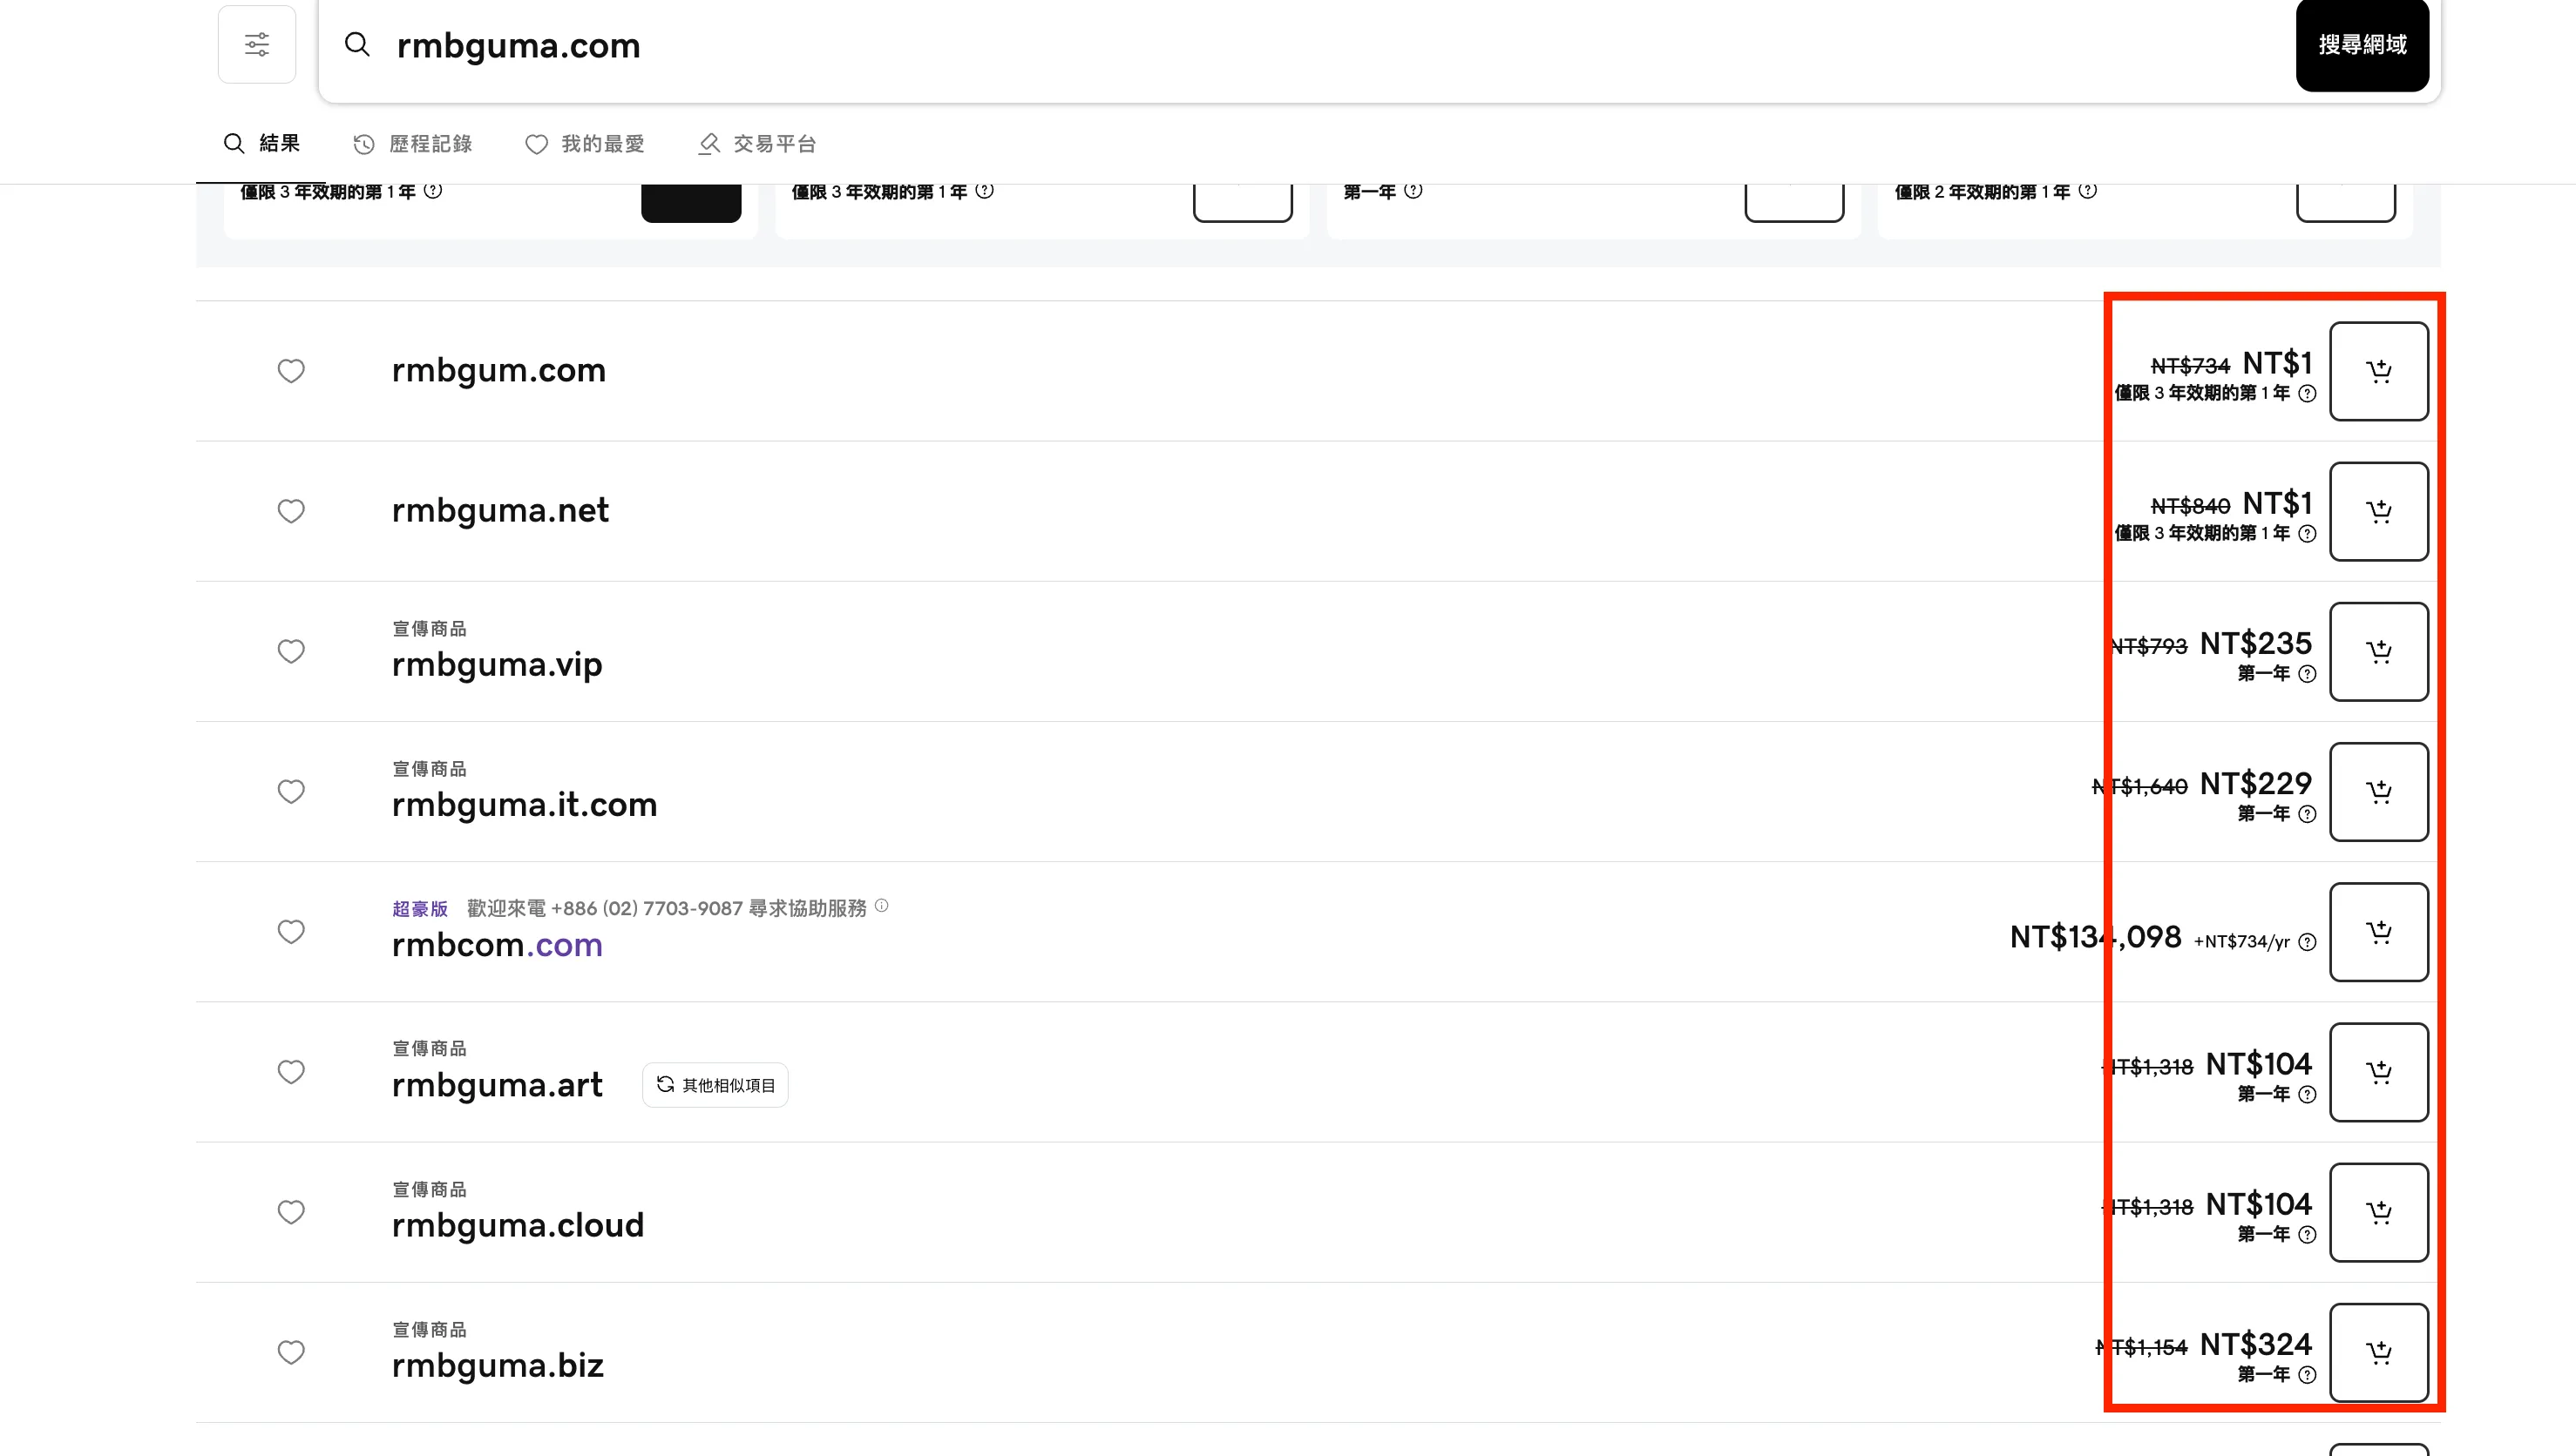Switch to the 歷程記錄 tab
This screenshot has height=1456, width=2576.
pyautogui.click(x=413, y=144)
